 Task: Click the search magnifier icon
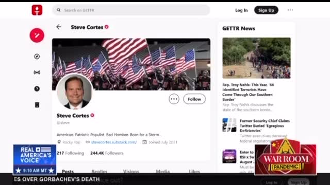(x=58, y=10)
